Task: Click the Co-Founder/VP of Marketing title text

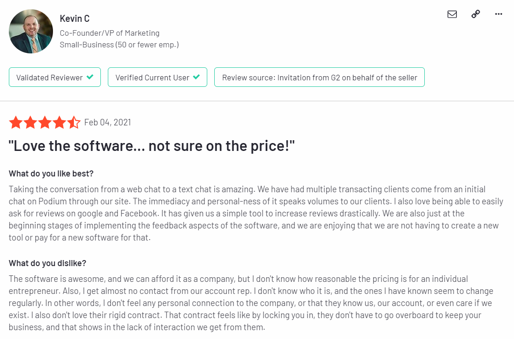Action: [x=110, y=33]
